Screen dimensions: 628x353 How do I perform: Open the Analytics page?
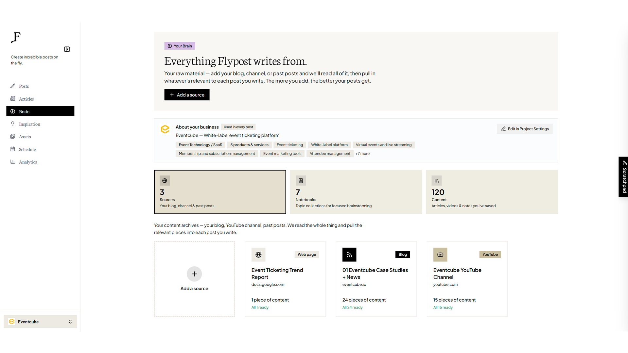40,162
